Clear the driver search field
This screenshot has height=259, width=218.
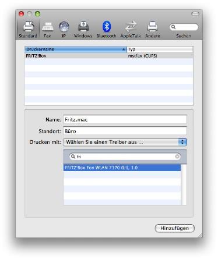coord(177,157)
